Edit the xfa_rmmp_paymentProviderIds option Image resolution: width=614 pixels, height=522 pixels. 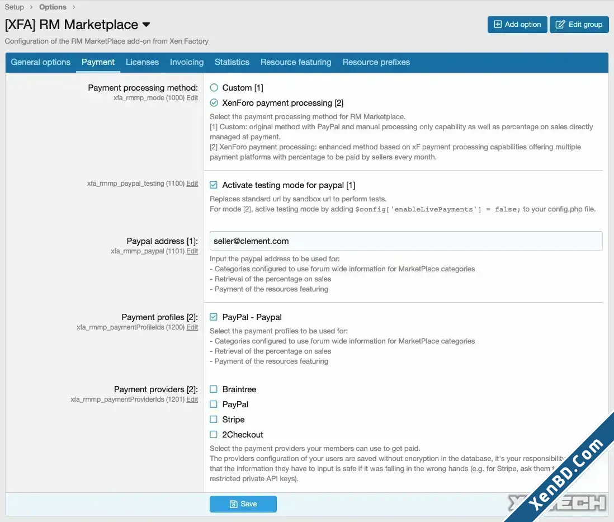pyautogui.click(x=192, y=399)
